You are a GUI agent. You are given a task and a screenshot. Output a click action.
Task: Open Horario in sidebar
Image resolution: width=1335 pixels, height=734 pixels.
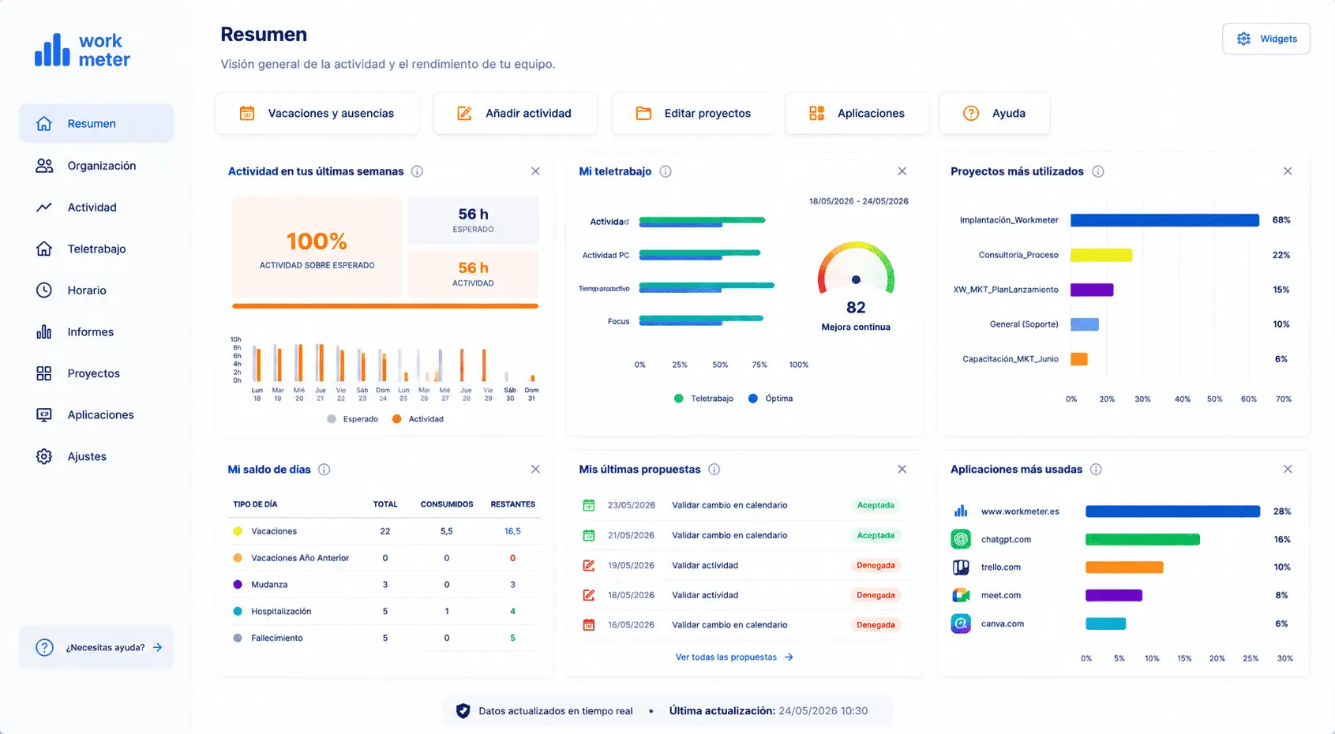tap(96, 290)
